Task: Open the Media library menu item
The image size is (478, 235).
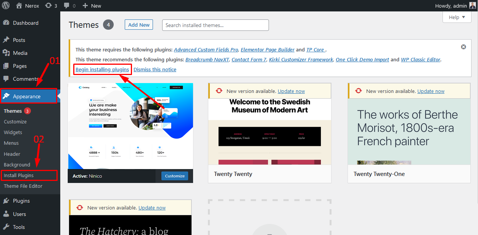Action: pyautogui.click(x=20, y=53)
